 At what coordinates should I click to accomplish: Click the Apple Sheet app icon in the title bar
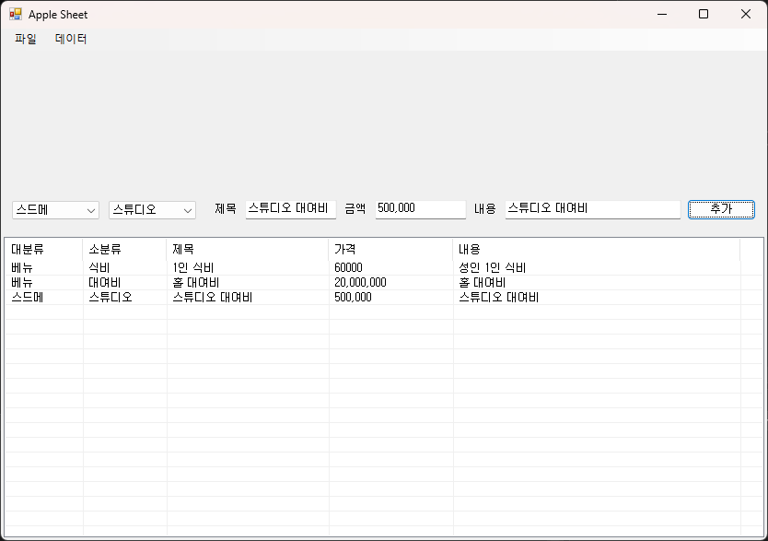(16, 14)
